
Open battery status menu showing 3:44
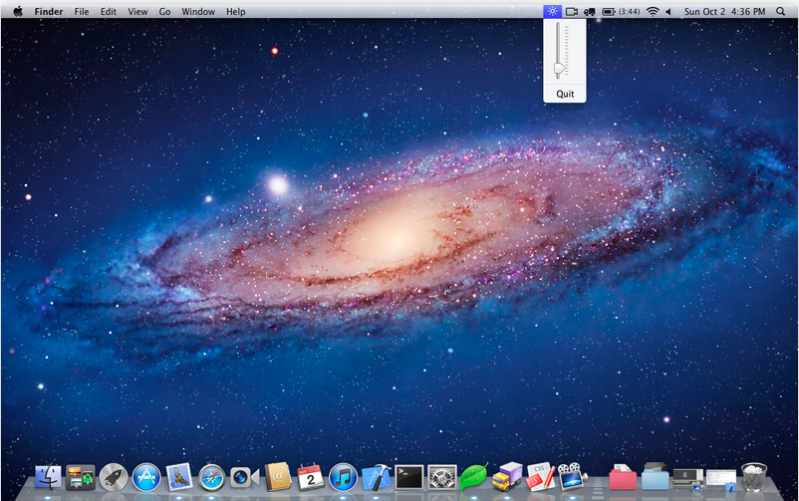[621, 11]
